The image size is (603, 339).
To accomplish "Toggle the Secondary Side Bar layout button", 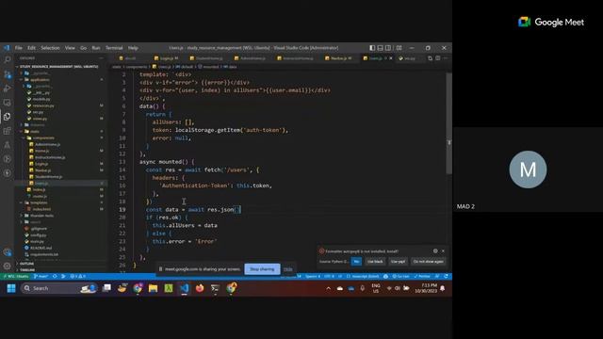I will (388, 48).
